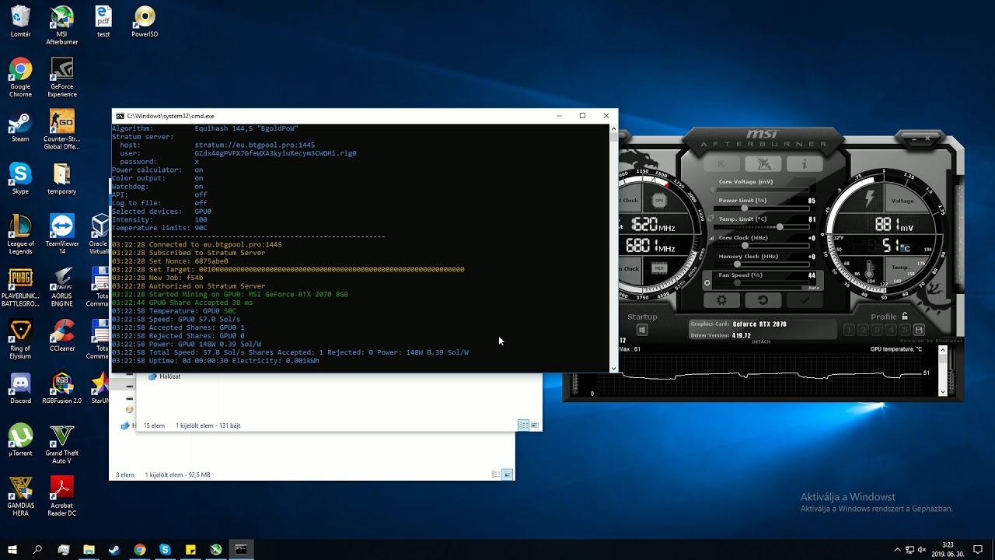995x560 pixels.
Task: Click DETACH under the graphics card info
Action: pos(761,342)
